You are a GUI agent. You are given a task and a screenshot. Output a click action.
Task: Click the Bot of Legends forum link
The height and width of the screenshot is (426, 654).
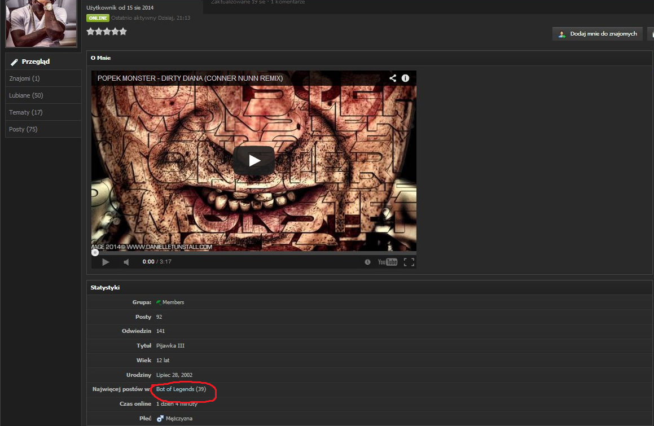[175, 389]
